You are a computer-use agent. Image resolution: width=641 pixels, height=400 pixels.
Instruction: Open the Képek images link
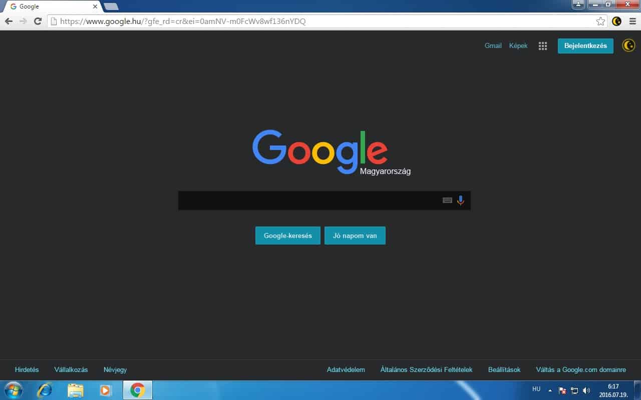[x=518, y=45]
